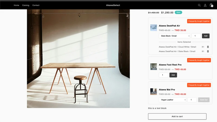This screenshot has height=122, width=217.
Task: Expand the Slate Black / Small variant dropdown
Action: pyautogui.click(x=174, y=36)
